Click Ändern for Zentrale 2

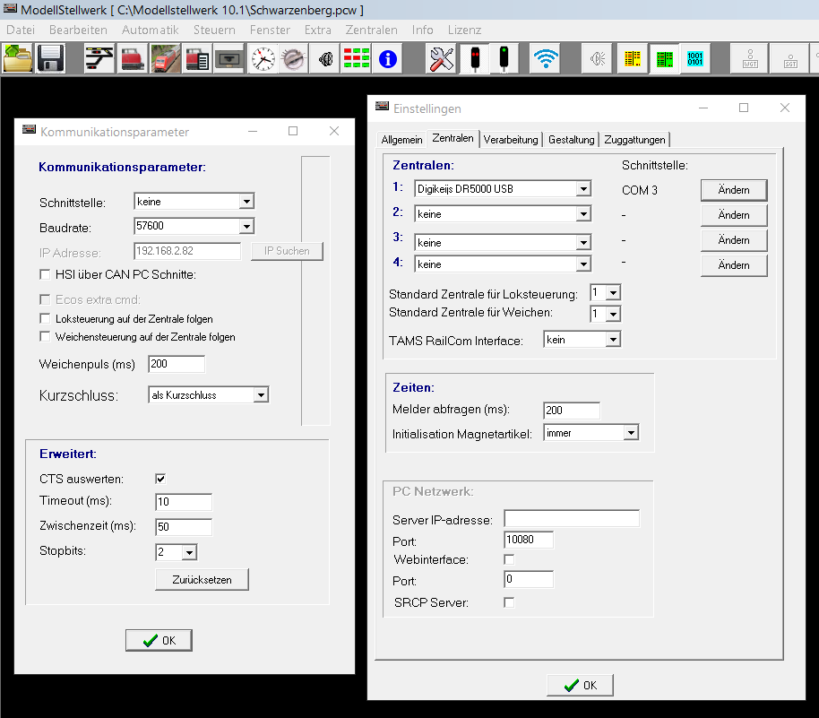pyautogui.click(x=734, y=215)
